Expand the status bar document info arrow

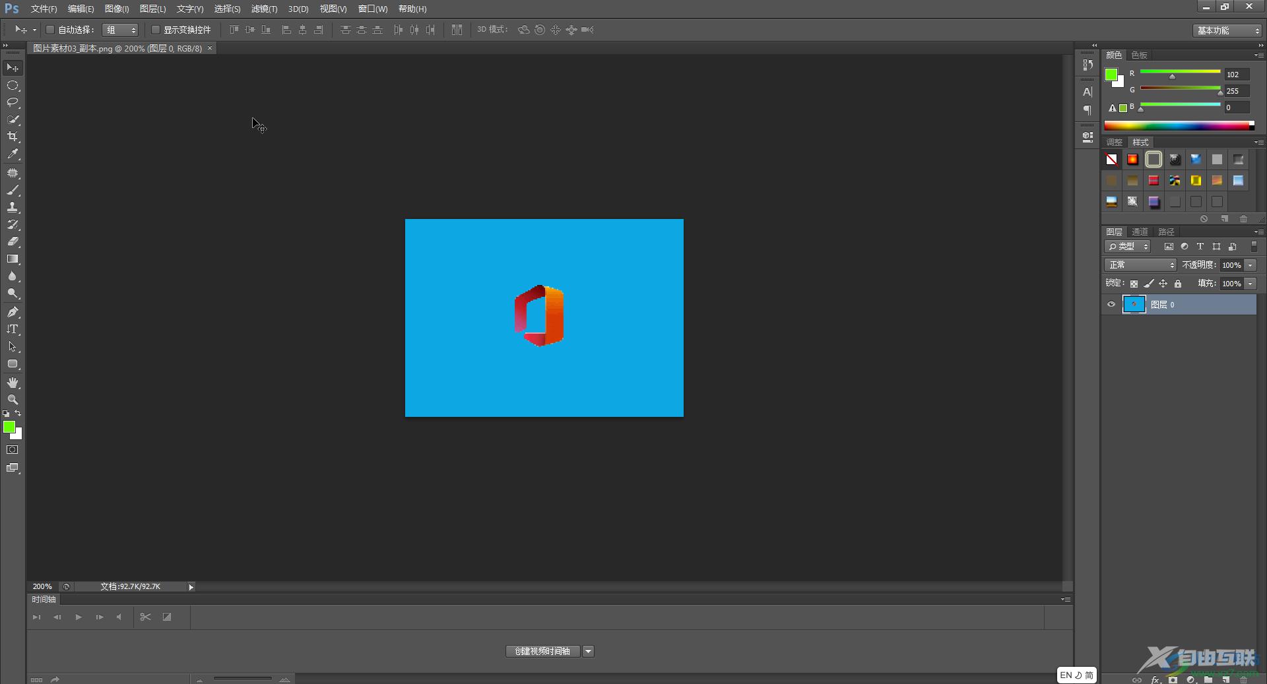tap(191, 587)
